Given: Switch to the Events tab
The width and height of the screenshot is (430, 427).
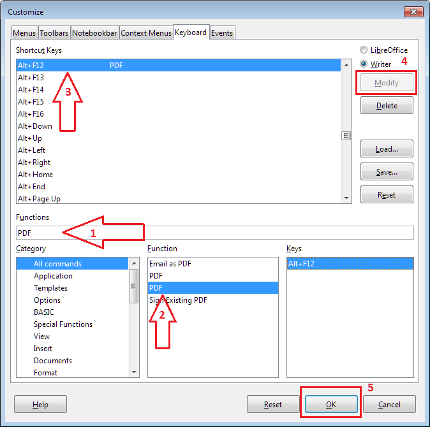Looking at the screenshot, I should (x=222, y=33).
